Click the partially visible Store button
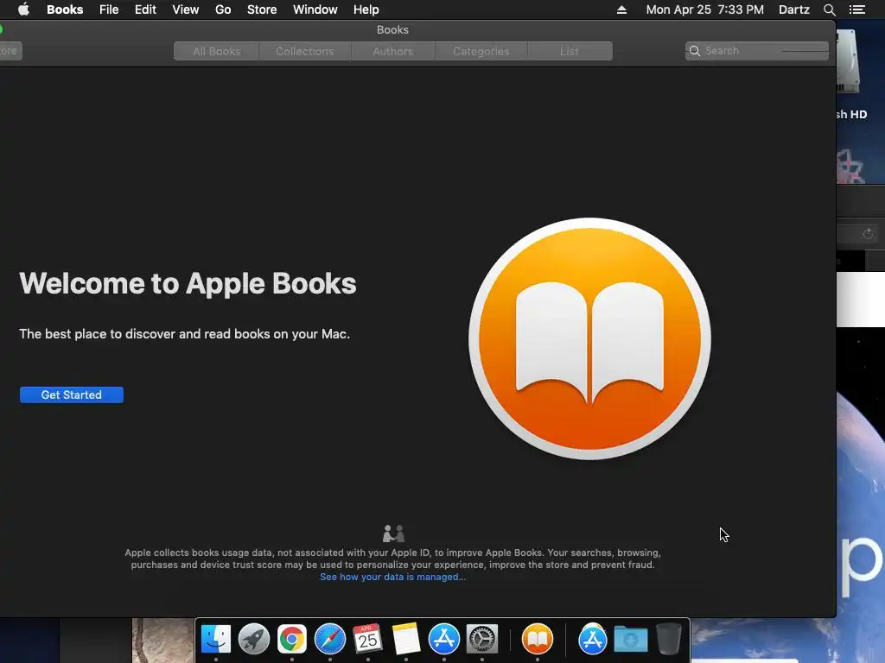The width and height of the screenshot is (885, 663). tap(10, 51)
